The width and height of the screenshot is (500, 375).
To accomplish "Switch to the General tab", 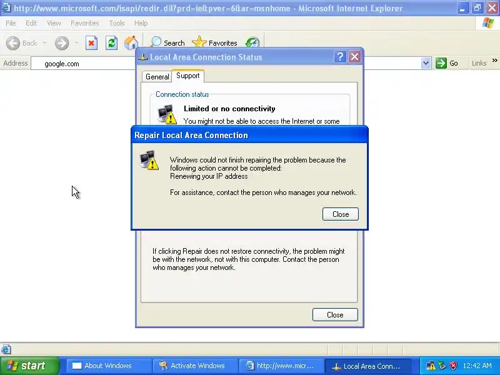I will [x=157, y=76].
